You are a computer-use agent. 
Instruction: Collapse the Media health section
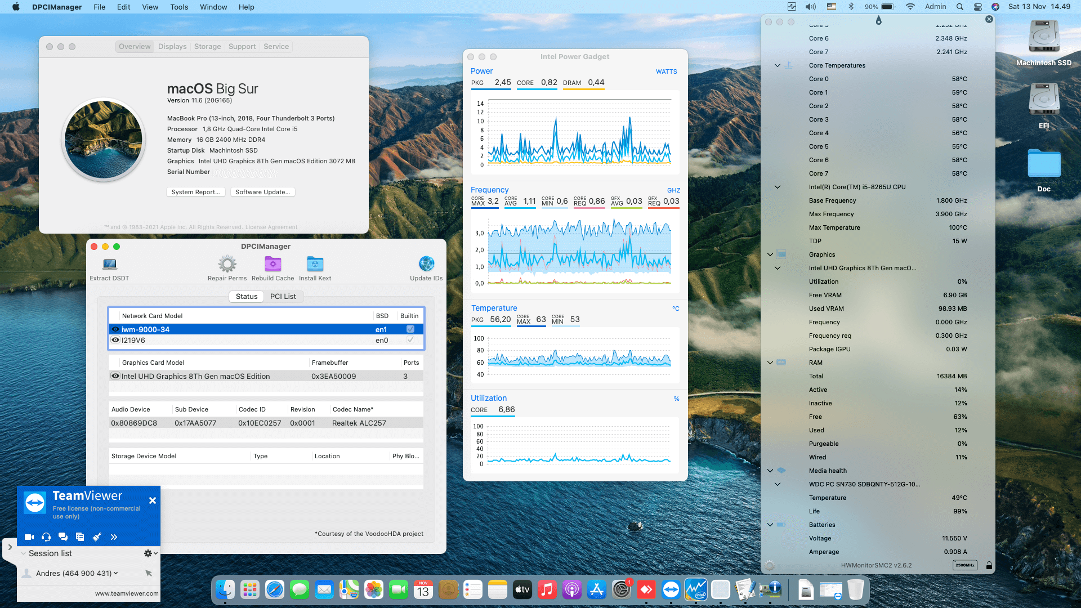coord(770,471)
